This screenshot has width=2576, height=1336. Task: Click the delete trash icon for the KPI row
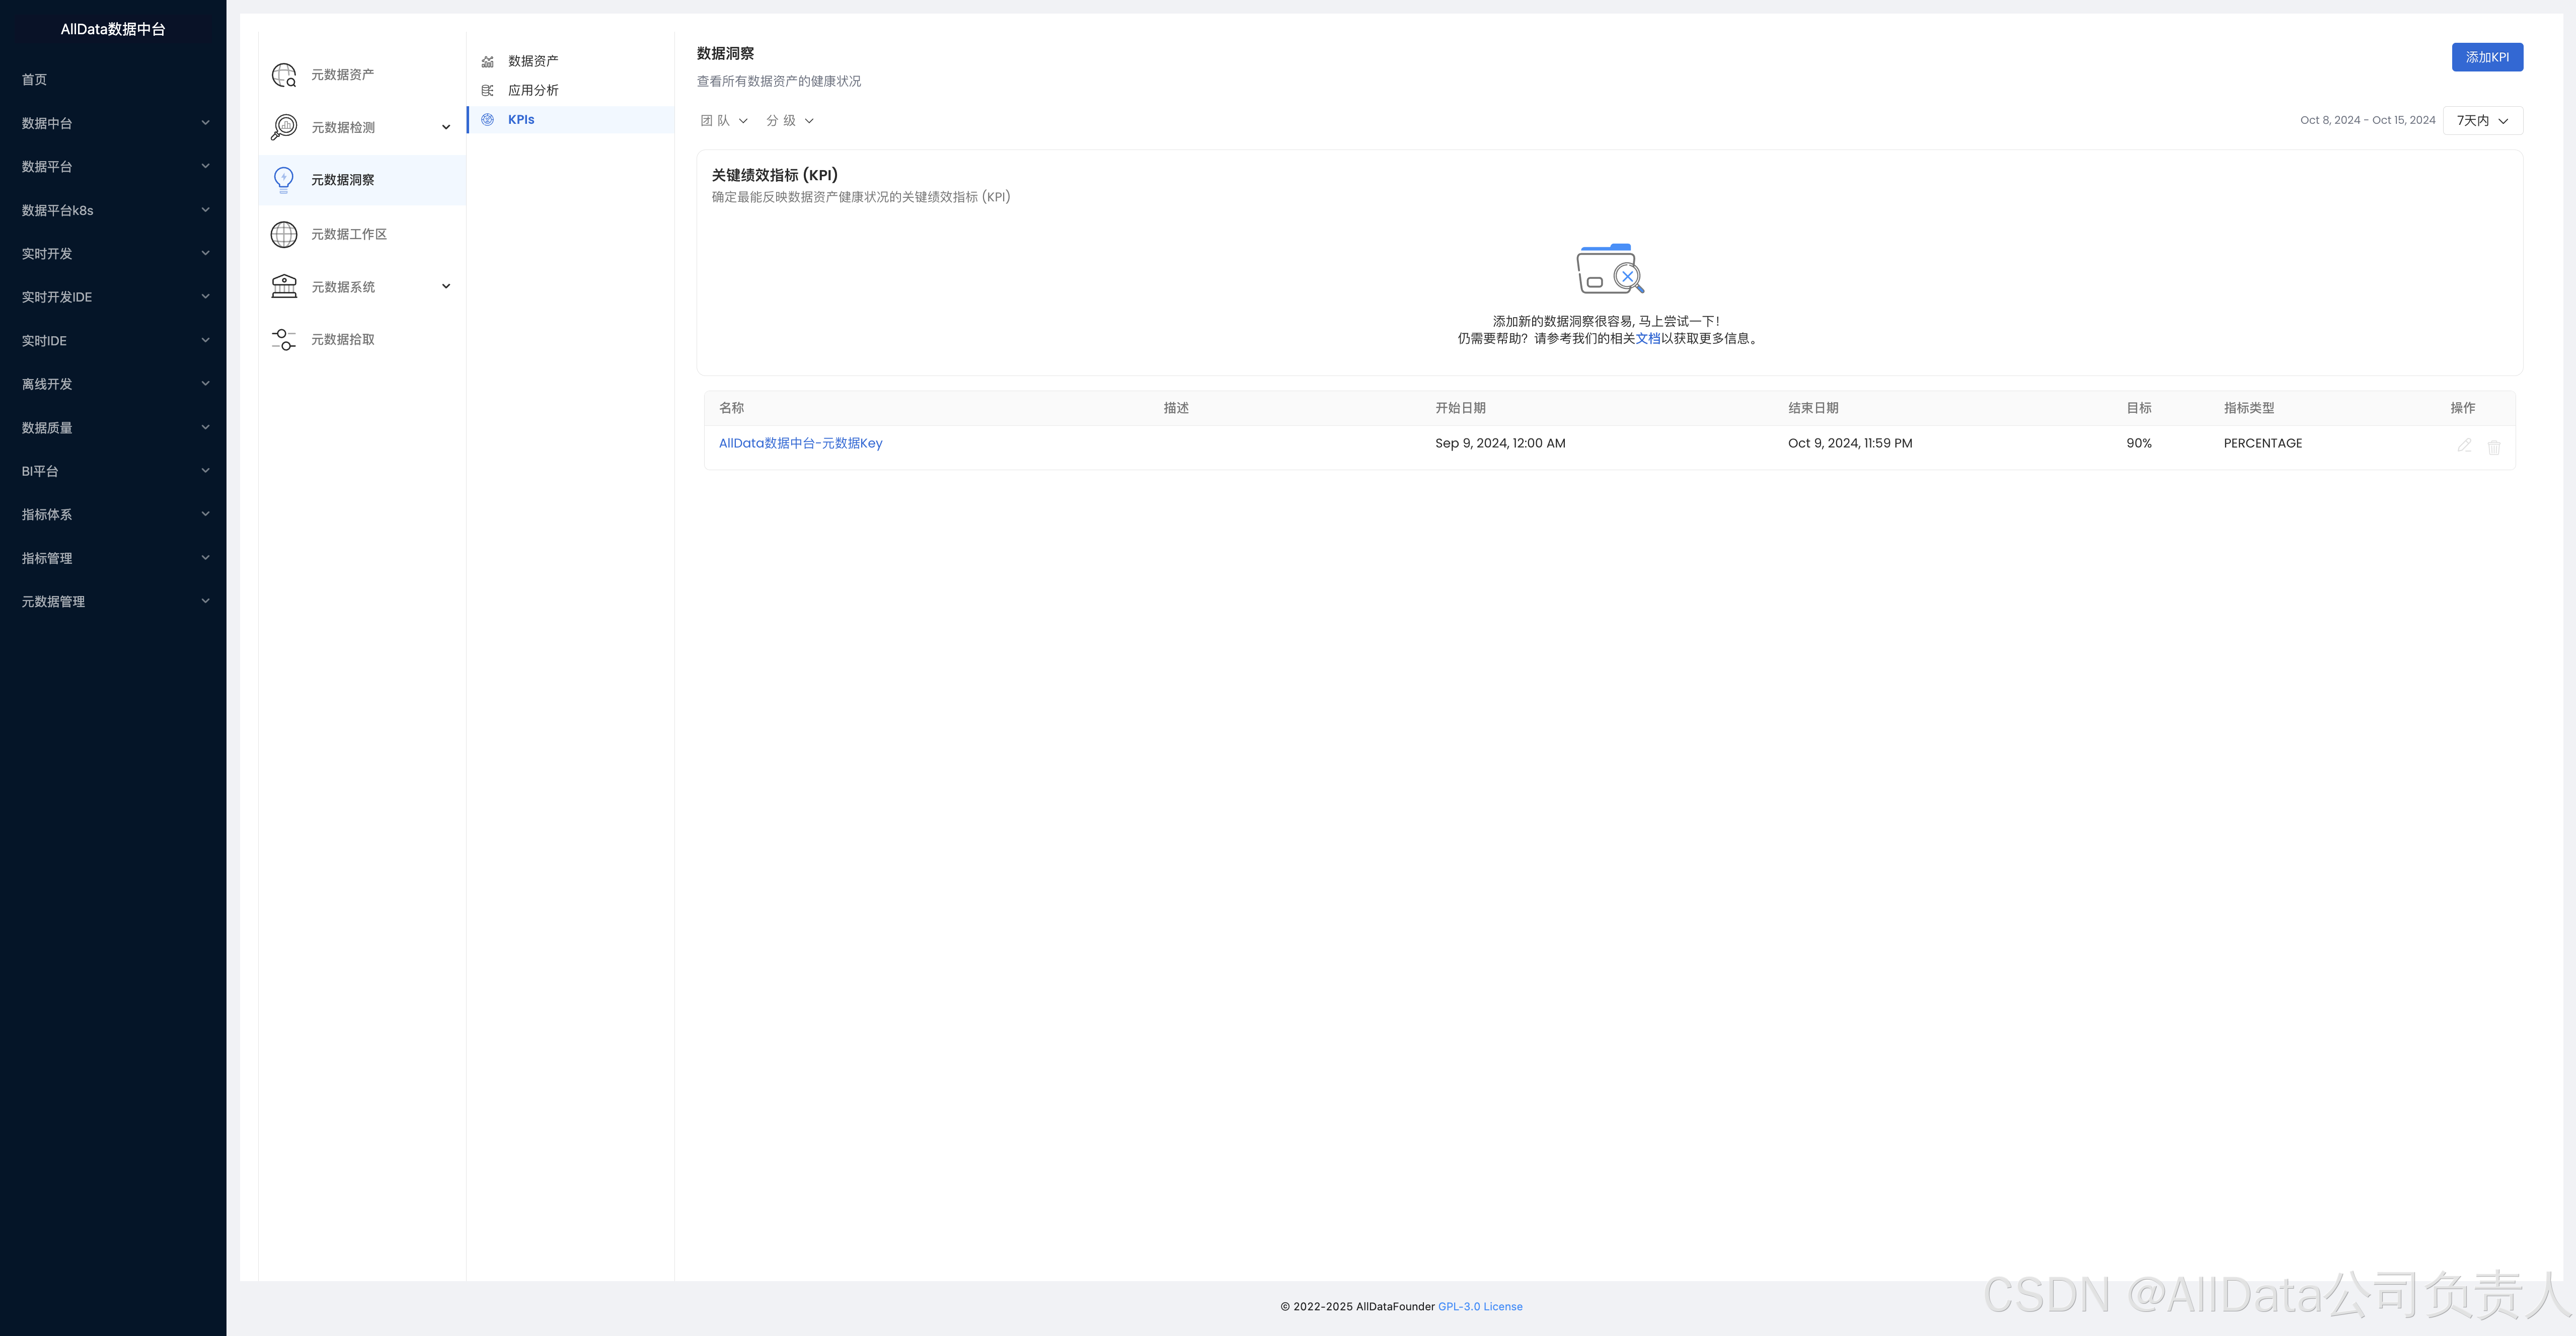click(2494, 447)
